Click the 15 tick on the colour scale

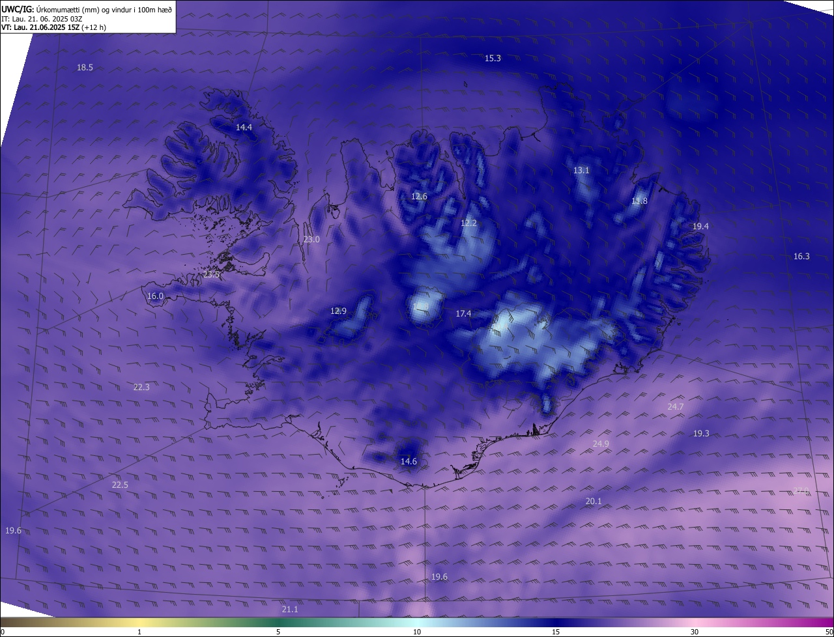click(556, 632)
